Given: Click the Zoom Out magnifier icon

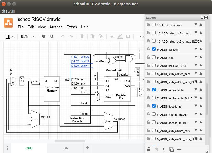Looking at the screenshot, I should pyautogui.click(x=51, y=36).
